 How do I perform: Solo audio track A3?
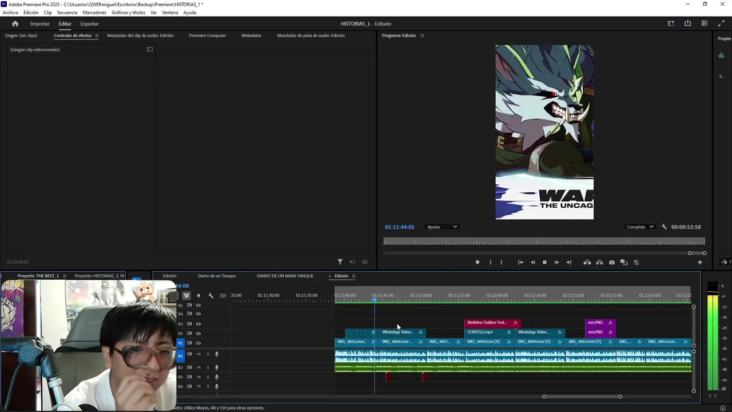coord(208,377)
